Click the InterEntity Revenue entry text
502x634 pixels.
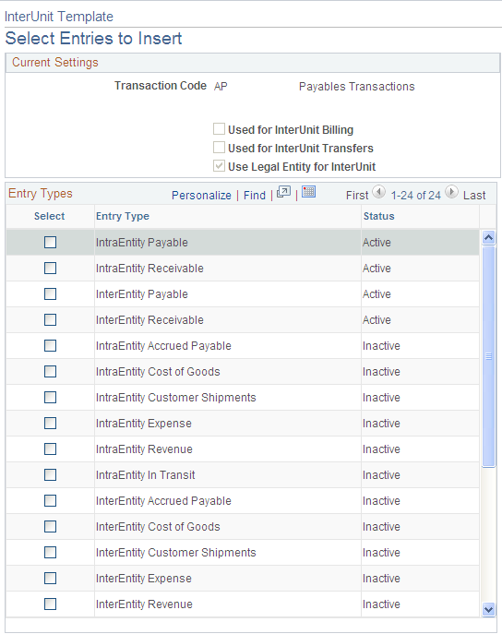pos(144,604)
